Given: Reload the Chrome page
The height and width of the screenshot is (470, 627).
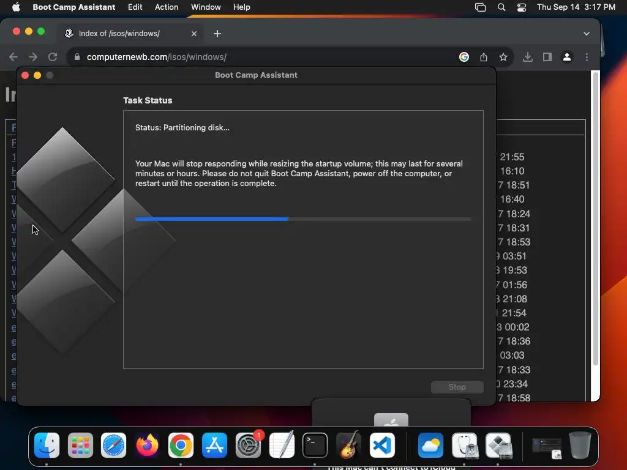Looking at the screenshot, I should pos(53,57).
